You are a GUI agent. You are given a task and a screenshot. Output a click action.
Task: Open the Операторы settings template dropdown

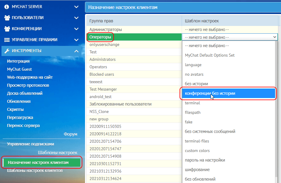231,37
